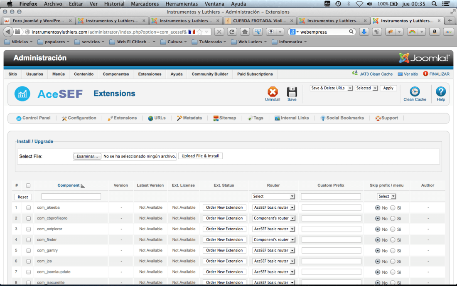Open the Amazon toolbar icon
457x286 pixels.
pyautogui.click(x=434, y=32)
